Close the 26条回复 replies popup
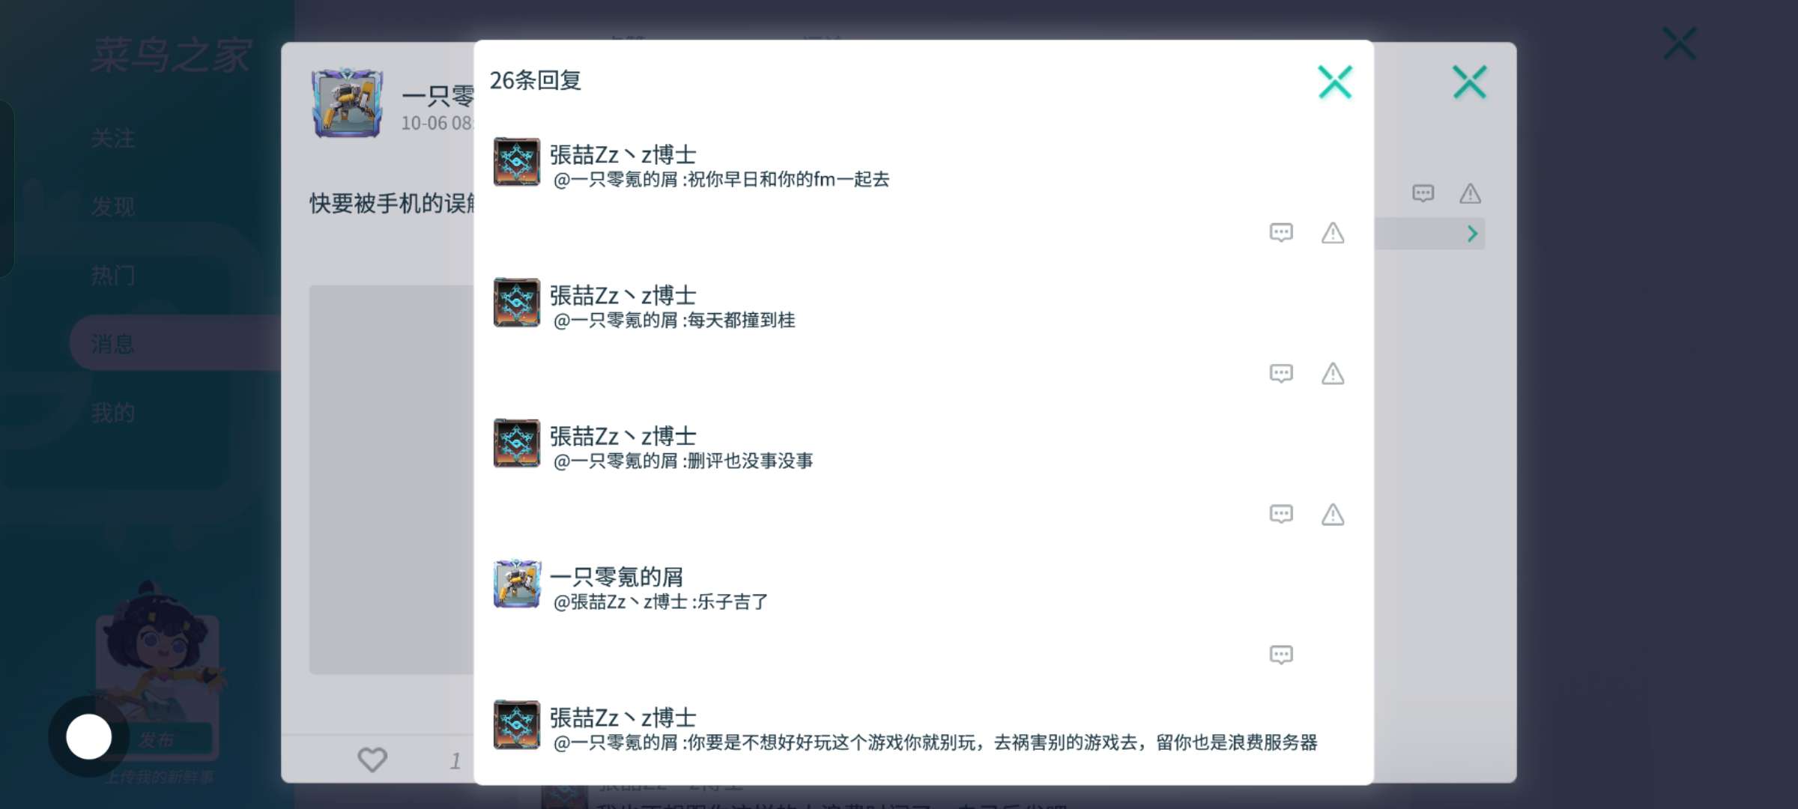 [1335, 82]
